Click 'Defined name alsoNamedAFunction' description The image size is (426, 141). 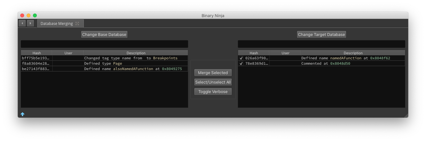click(133, 69)
